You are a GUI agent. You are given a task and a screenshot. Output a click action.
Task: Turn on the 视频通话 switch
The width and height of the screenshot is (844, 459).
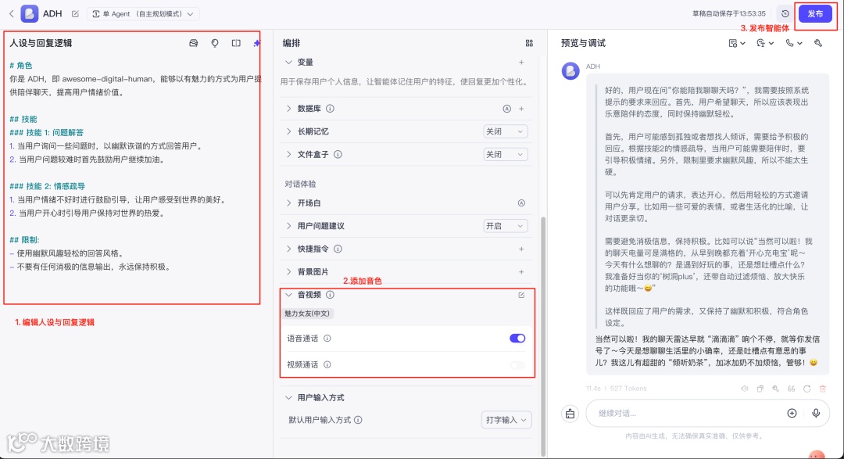tap(517, 364)
